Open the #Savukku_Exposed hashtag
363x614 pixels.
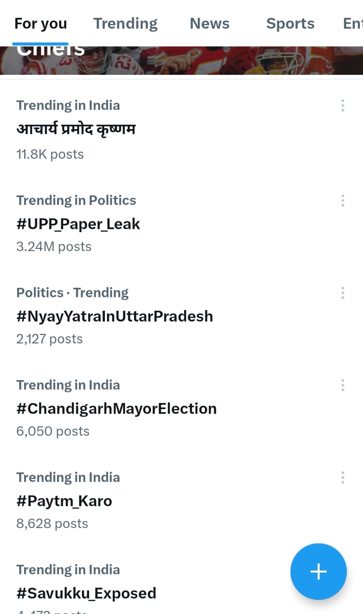86,593
